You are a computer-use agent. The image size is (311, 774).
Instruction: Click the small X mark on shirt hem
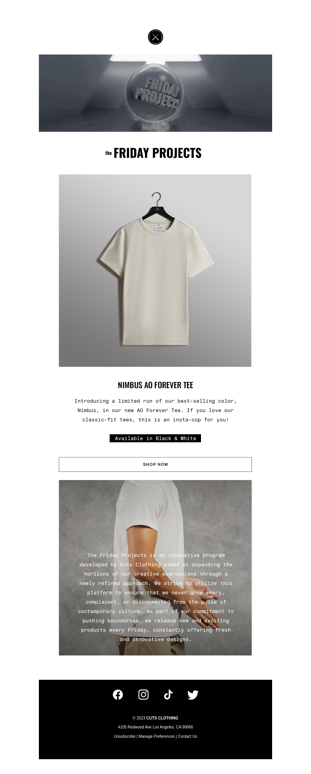pyautogui.click(x=135, y=625)
